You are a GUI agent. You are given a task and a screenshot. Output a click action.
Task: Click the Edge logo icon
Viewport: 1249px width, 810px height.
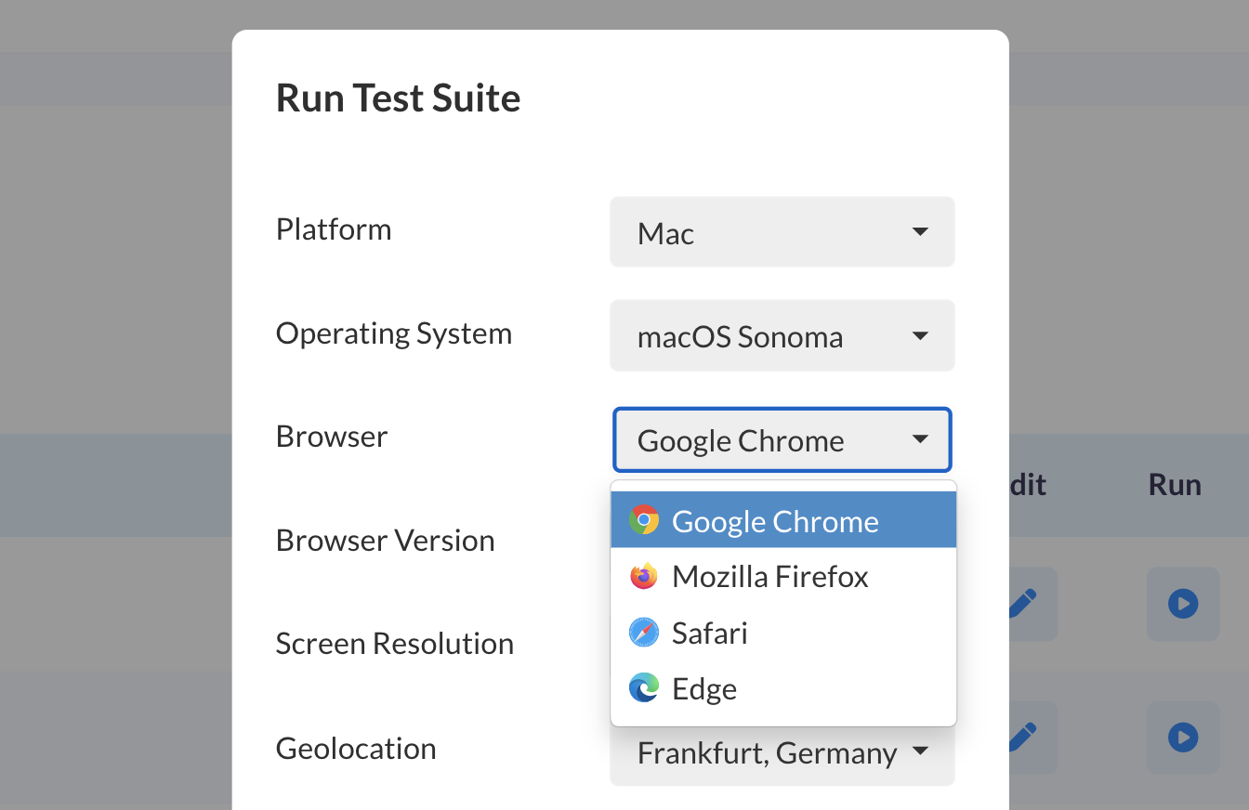click(x=644, y=688)
